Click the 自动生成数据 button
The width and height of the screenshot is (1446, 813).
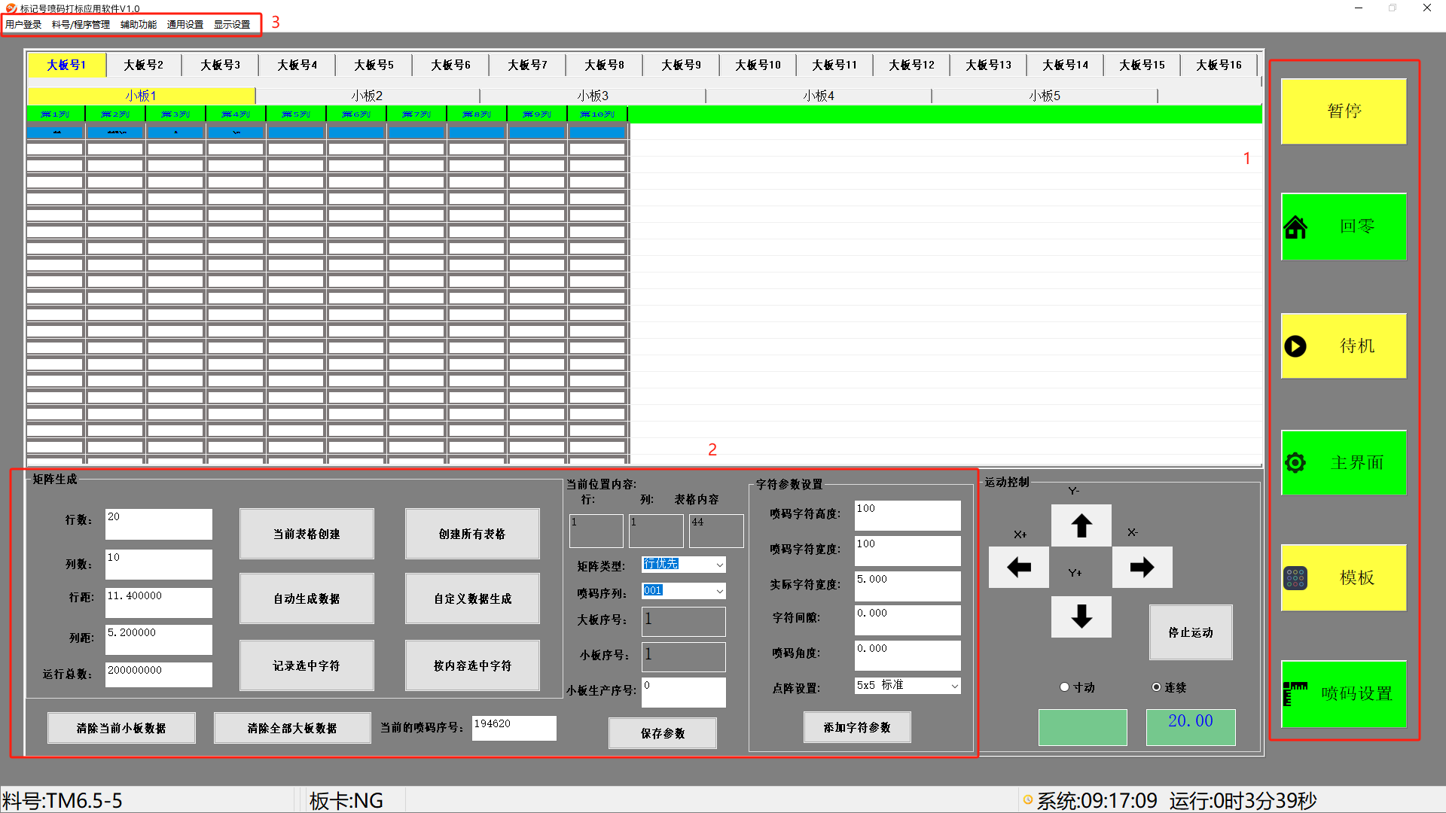coord(307,599)
